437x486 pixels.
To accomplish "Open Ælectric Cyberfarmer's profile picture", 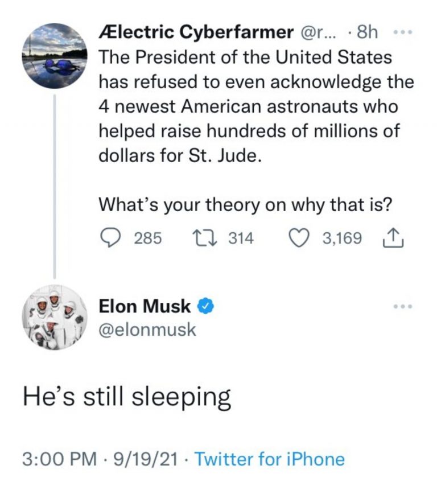I will tap(55, 56).
